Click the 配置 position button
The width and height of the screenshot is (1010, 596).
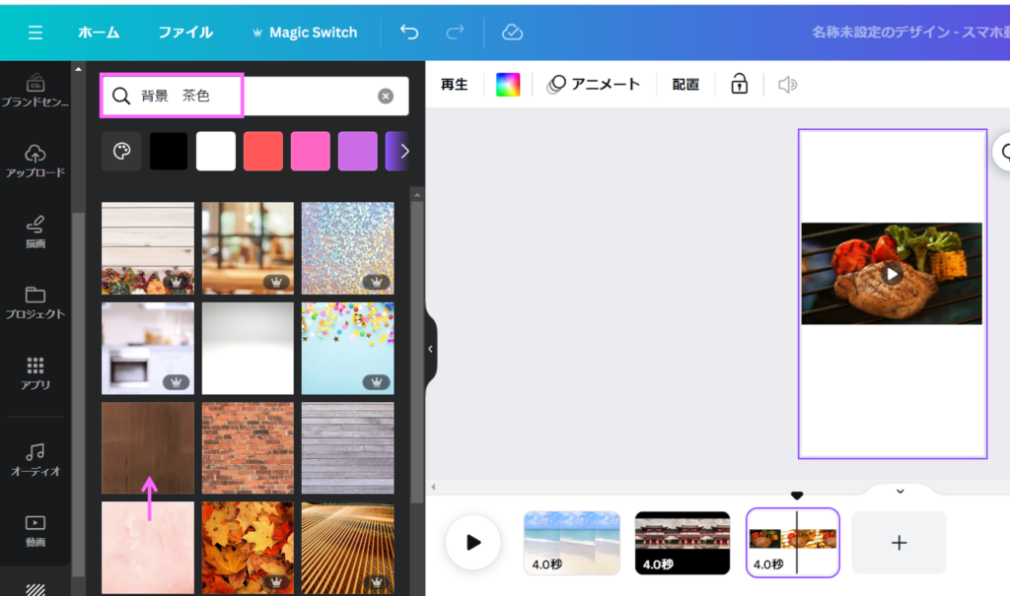[x=685, y=85]
